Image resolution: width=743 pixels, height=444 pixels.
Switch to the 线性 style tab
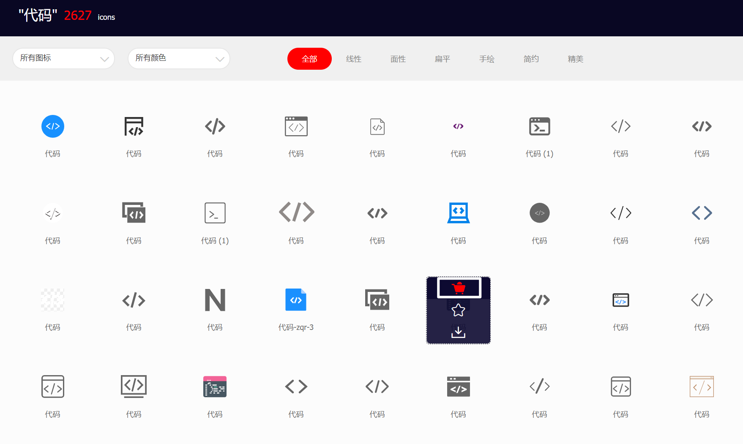click(354, 59)
